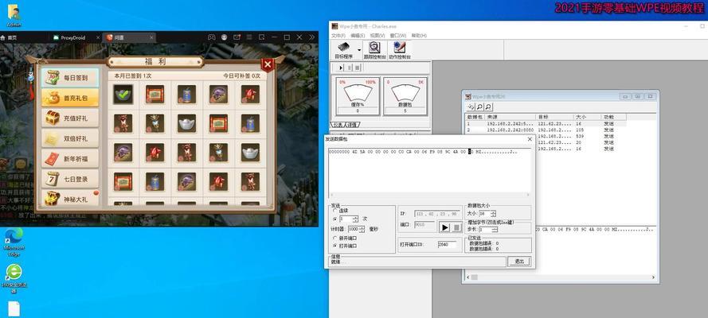The image size is (708, 318).
Task: Adjust the 计时器 timer spinner arrows
Action: (362, 229)
